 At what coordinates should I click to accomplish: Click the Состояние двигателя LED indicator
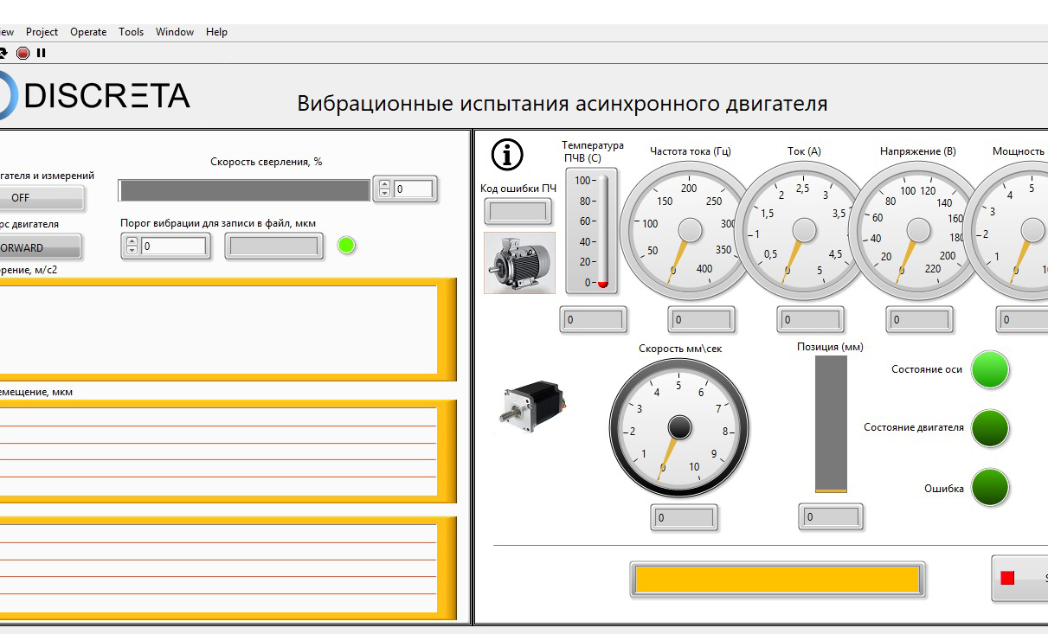[990, 428]
